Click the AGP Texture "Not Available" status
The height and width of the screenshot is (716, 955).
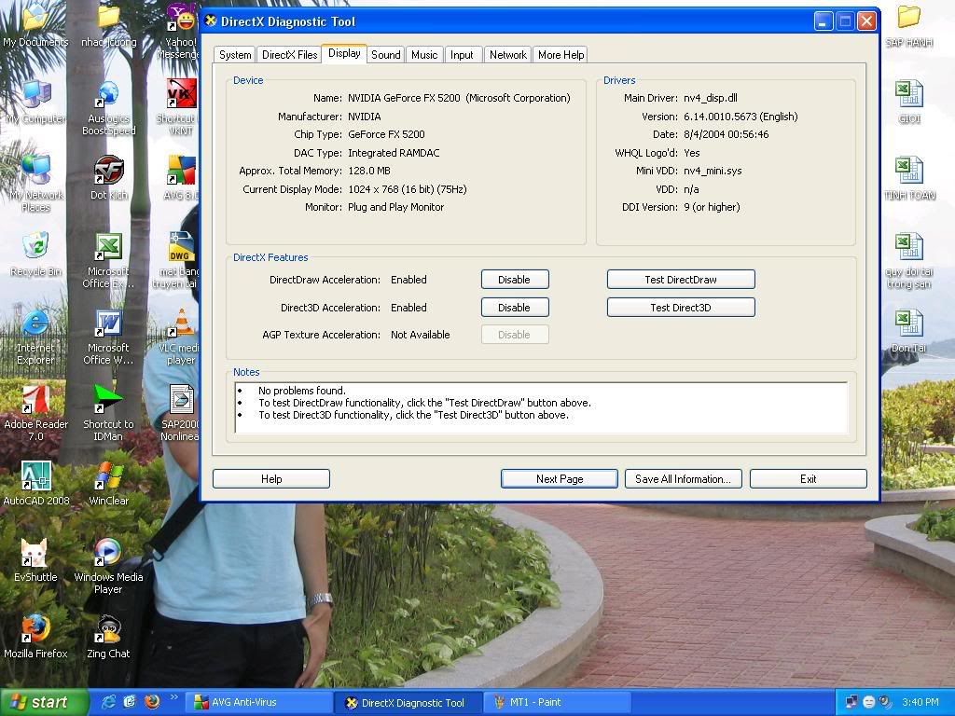421,335
